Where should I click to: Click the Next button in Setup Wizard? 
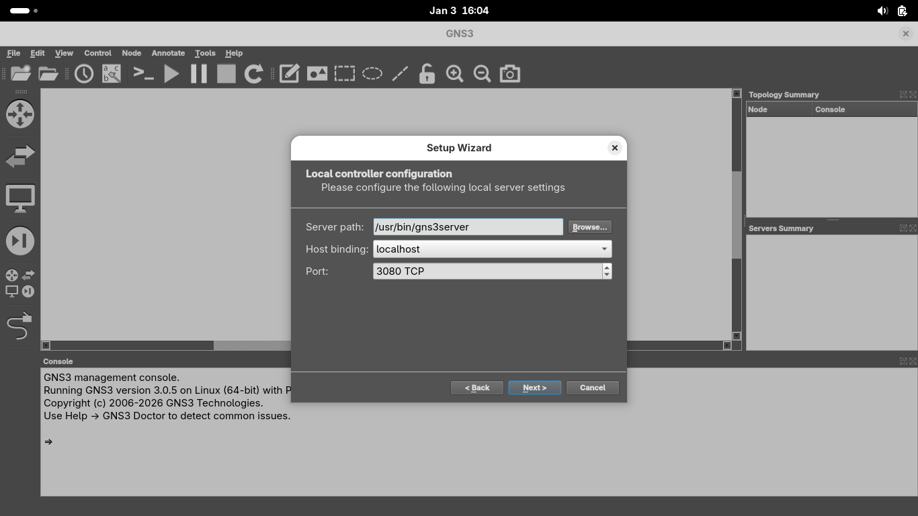tap(534, 388)
